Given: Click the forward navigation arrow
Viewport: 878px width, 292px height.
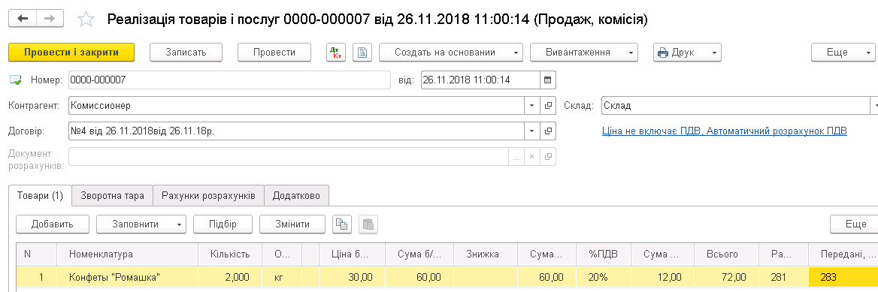Looking at the screenshot, I should tap(50, 19).
